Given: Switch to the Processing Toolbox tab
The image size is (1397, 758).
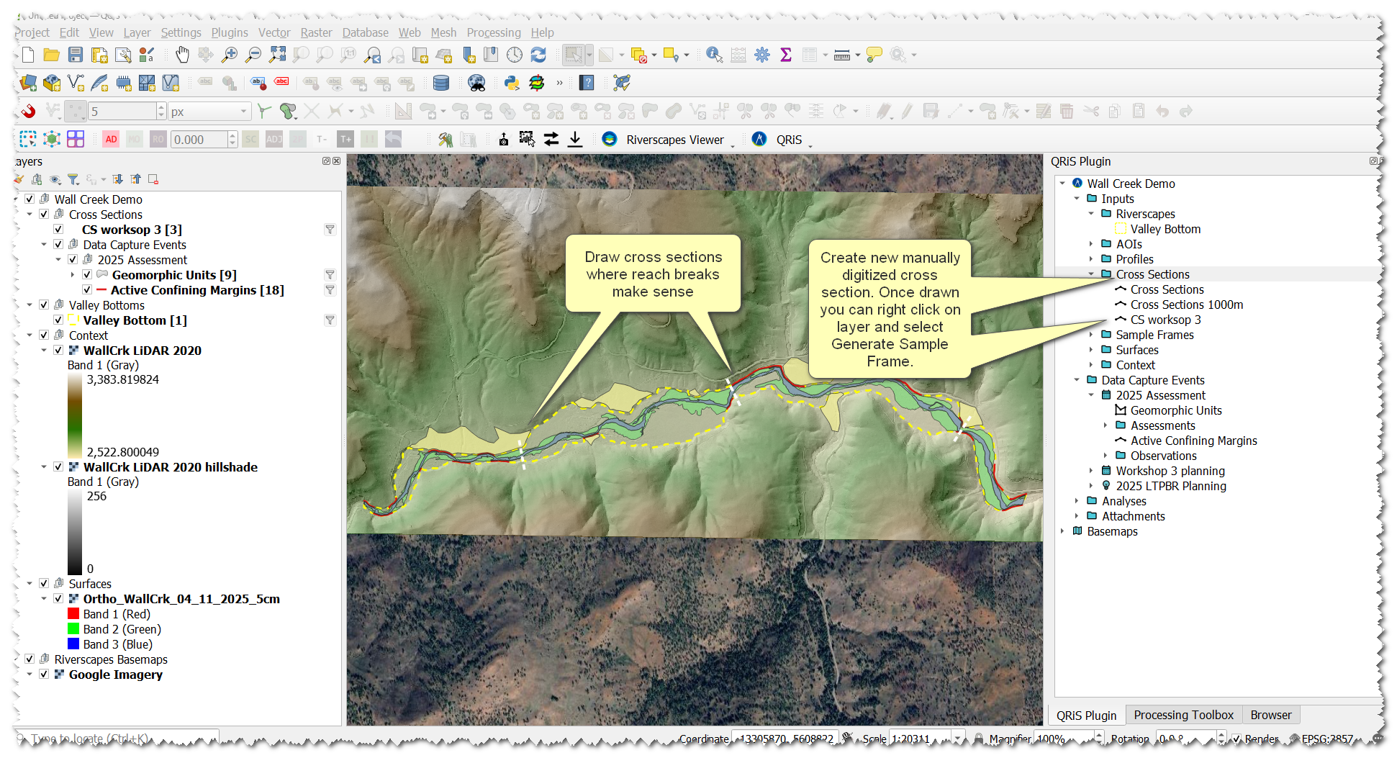Looking at the screenshot, I should [x=1183, y=715].
